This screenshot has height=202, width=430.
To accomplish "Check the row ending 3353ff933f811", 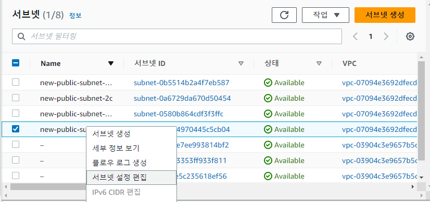I will (x=16, y=160).
